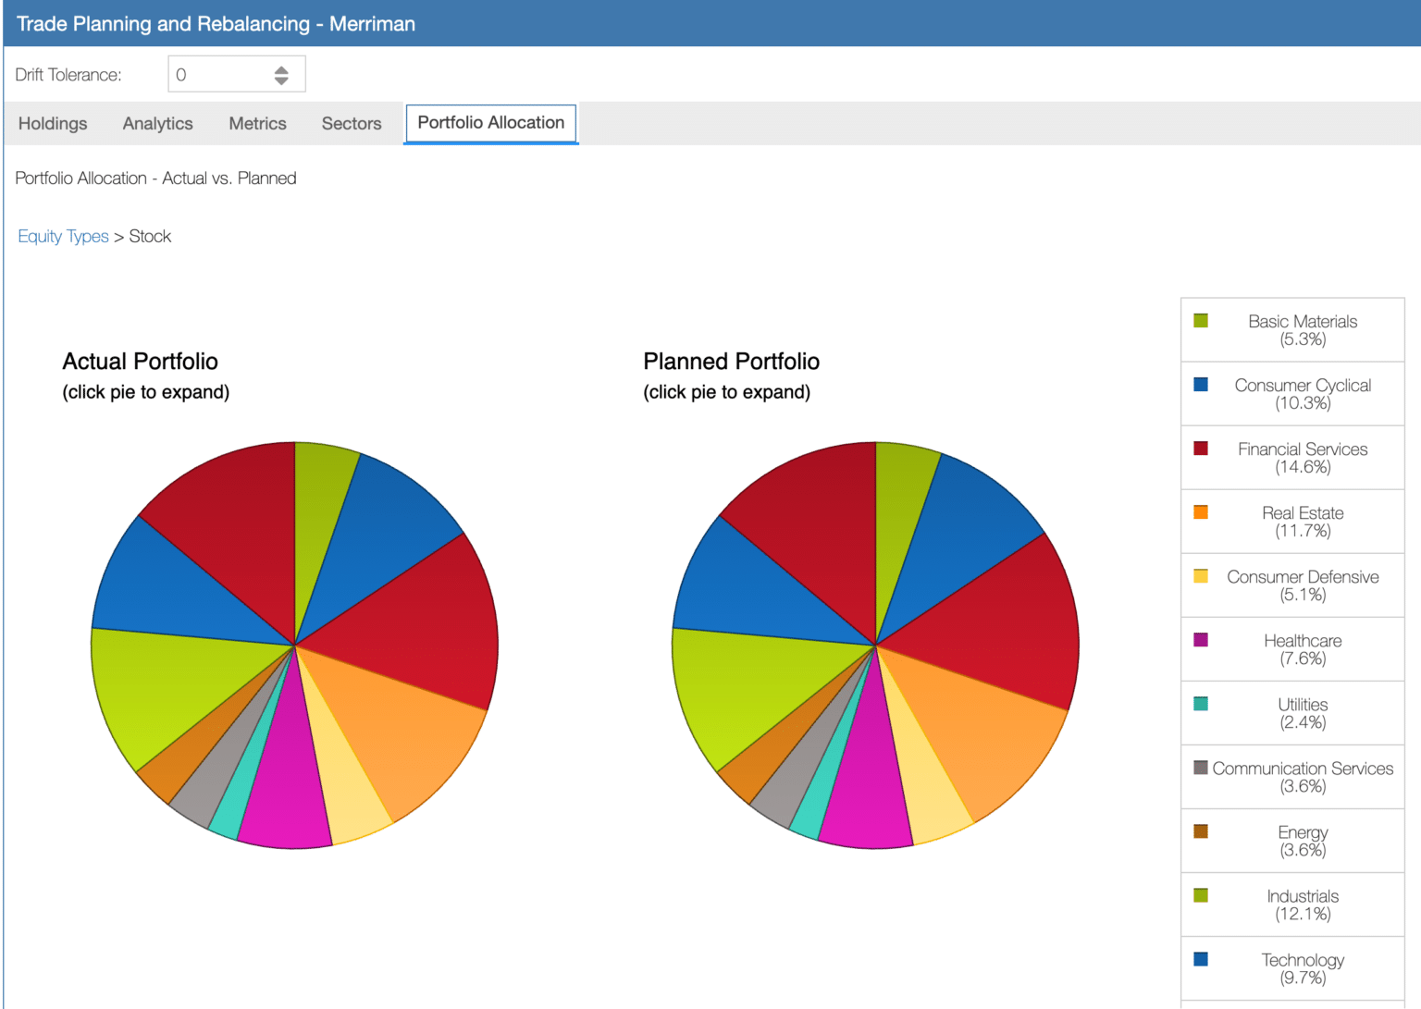Select the Portfolio Allocation tab
The image size is (1421, 1009).
click(490, 123)
